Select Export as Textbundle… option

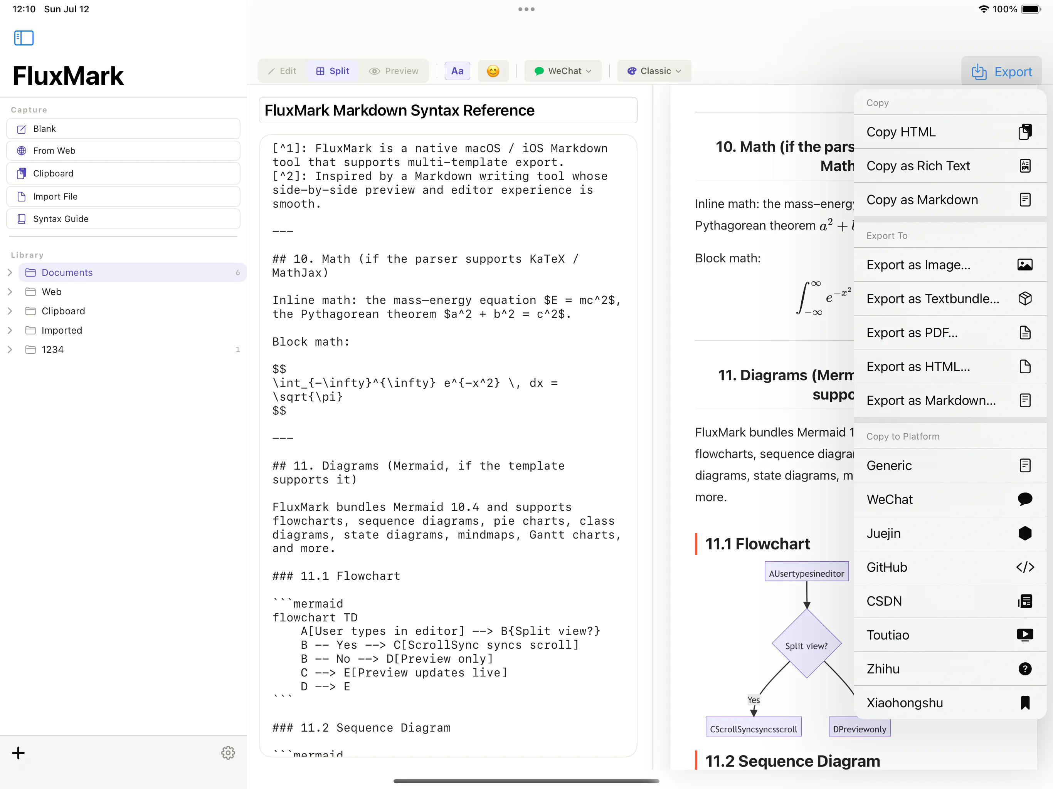click(x=950, y=299)
